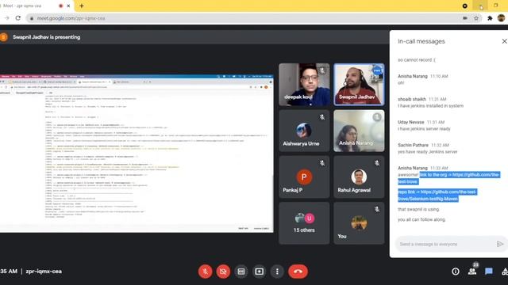Click sender name shoaib shaikh
Viewport: 508px width, 285px height.
pos(412,99)
